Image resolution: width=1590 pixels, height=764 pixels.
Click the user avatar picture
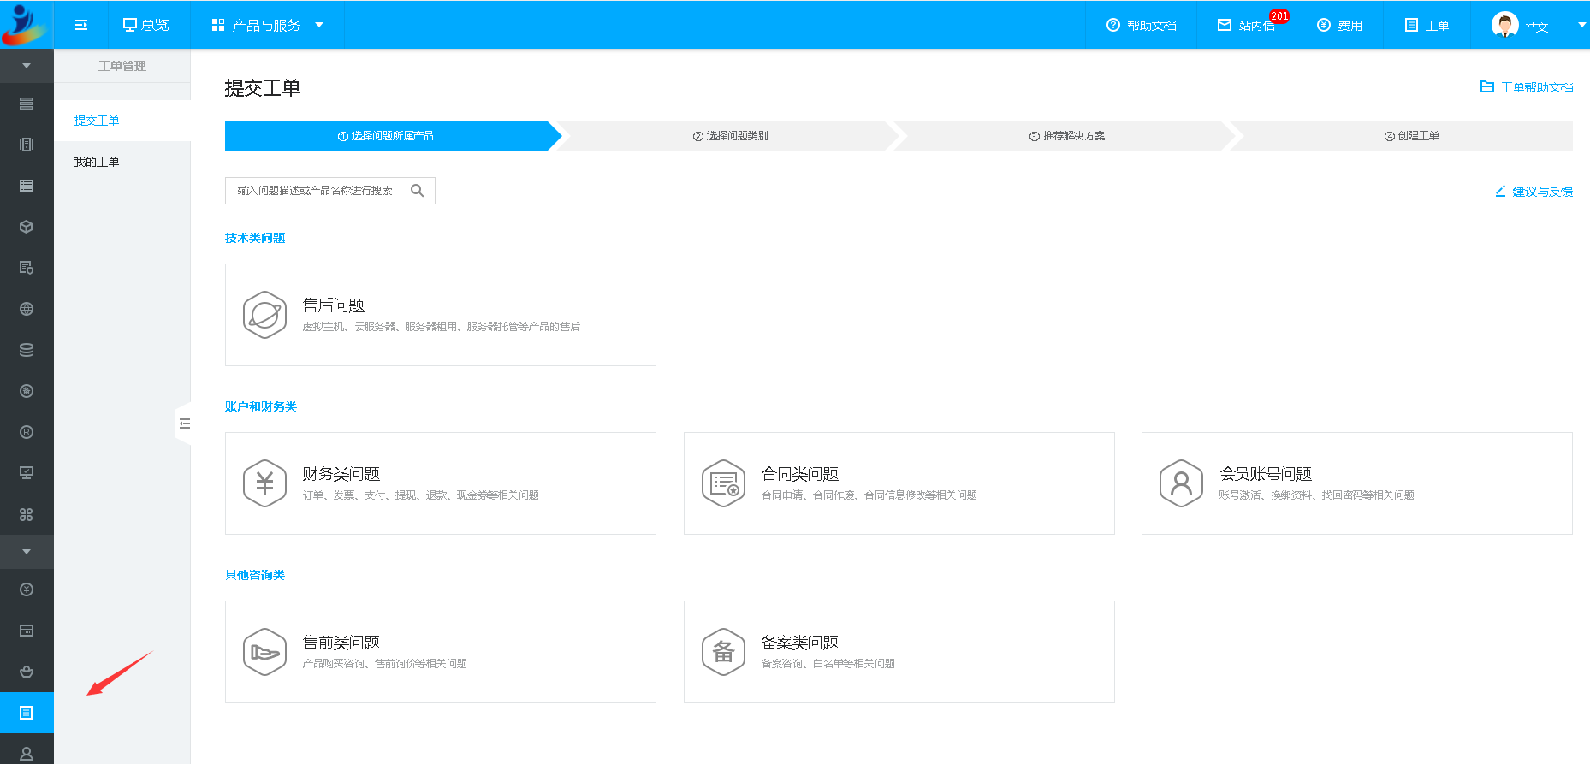pyautogui.click(x=1504, y=25)
